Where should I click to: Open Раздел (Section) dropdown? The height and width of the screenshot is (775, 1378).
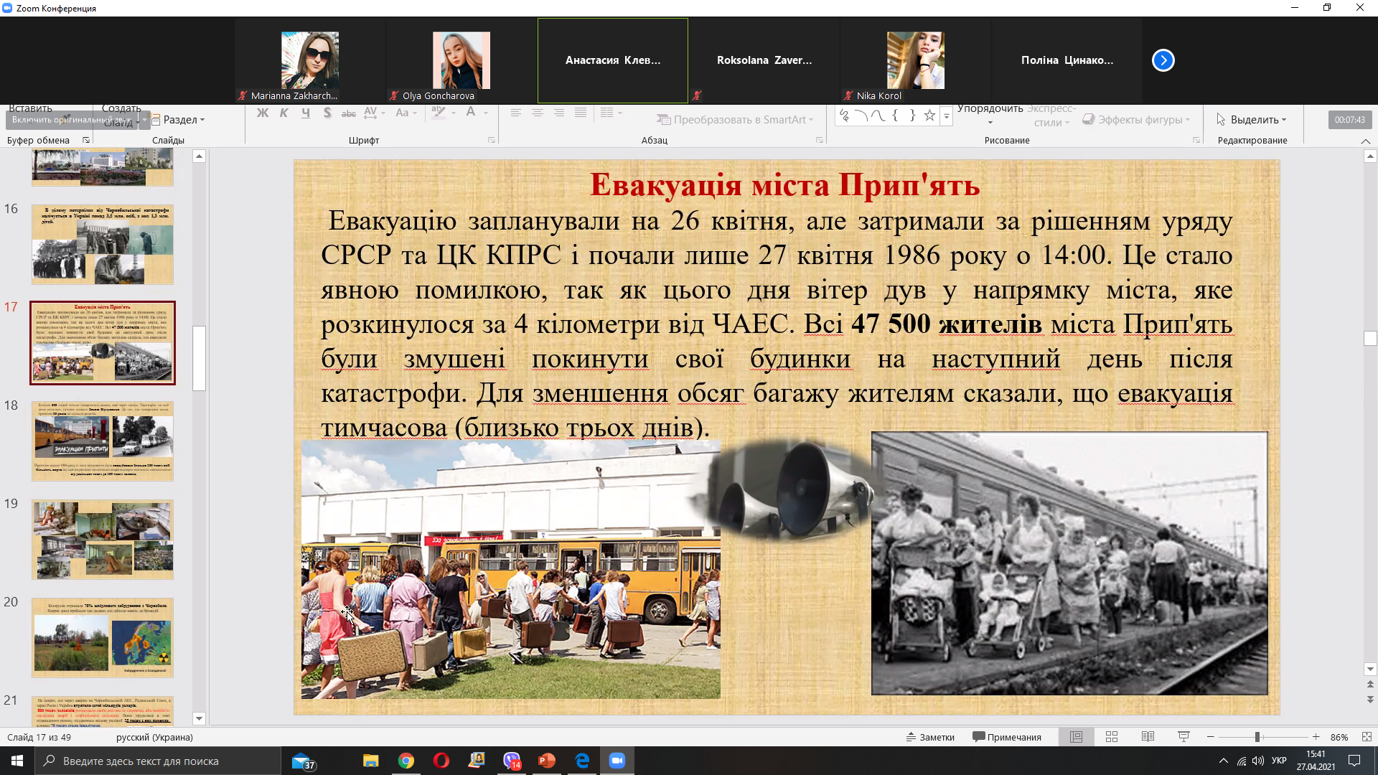pos(178,120)
